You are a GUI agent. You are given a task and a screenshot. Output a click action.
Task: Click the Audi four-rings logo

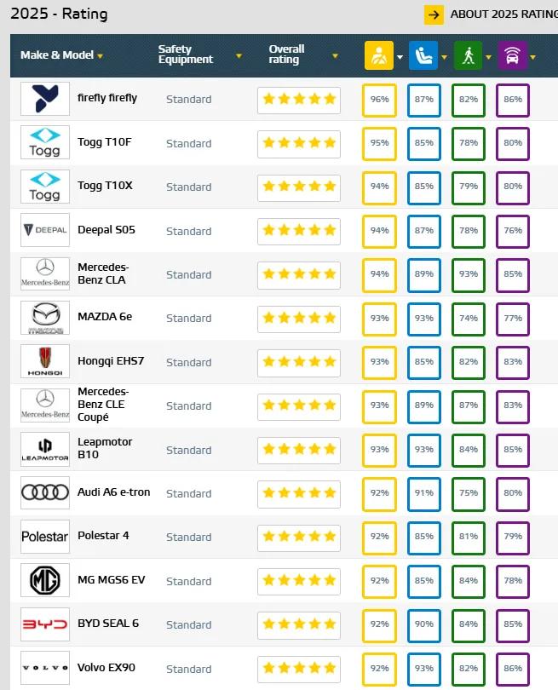coord(45,493)
